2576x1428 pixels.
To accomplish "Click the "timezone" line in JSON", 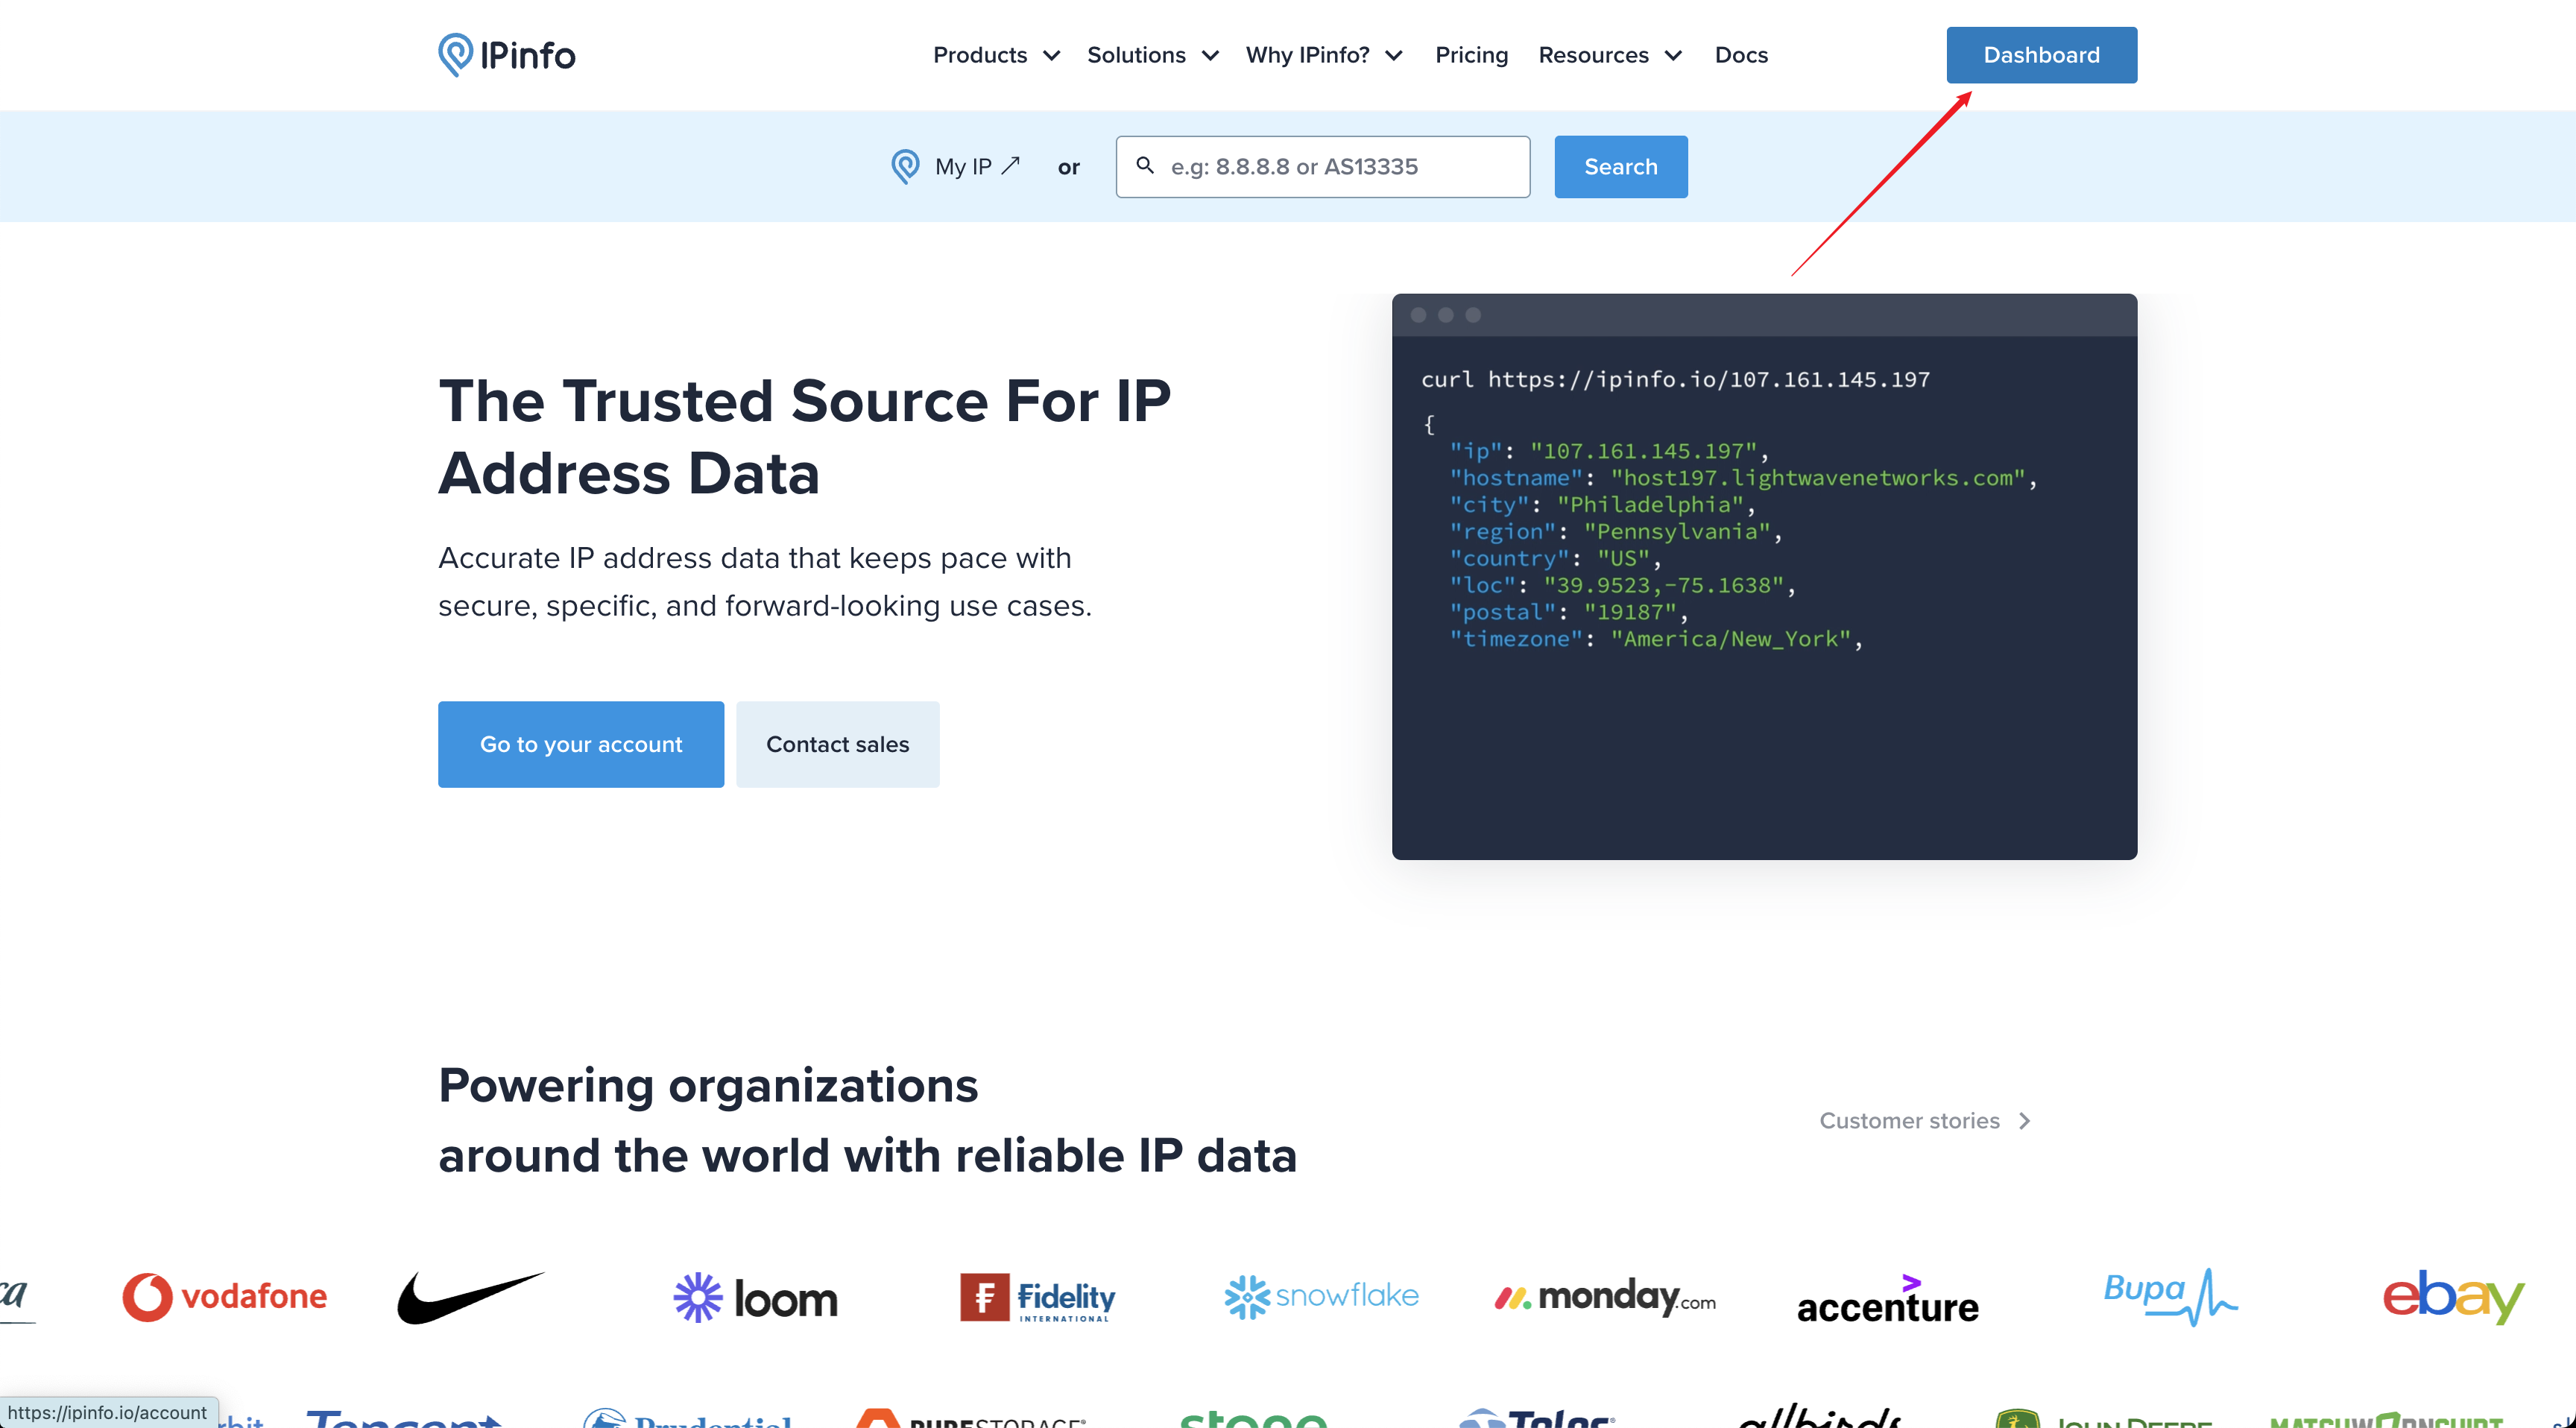I will (x=1656, y=639).
